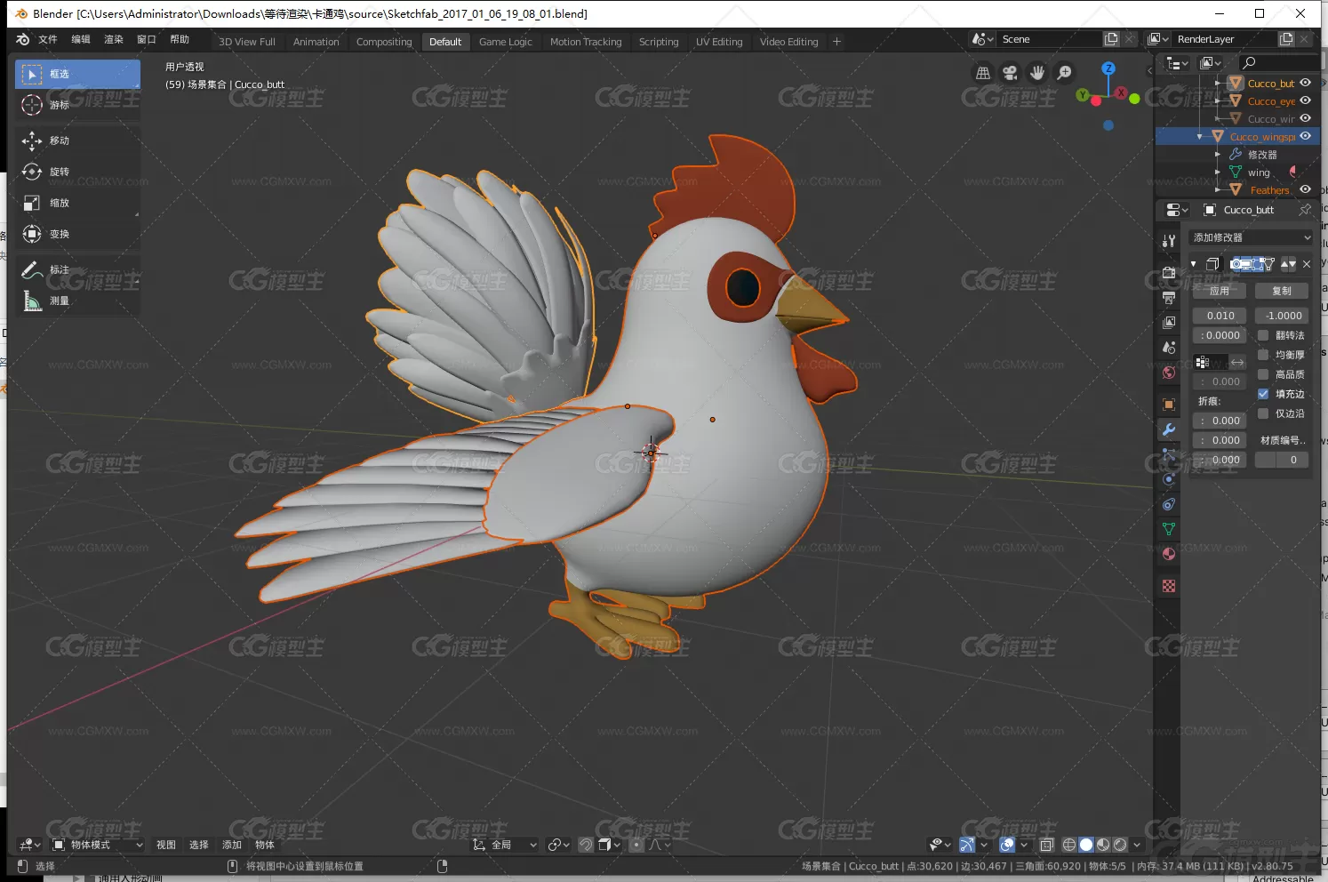Activate the 移动 move tool
The image size is (1328, 882).
coord(77,140)
